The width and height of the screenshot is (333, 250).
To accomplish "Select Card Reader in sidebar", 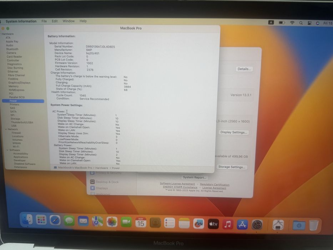I will point(14,57).
